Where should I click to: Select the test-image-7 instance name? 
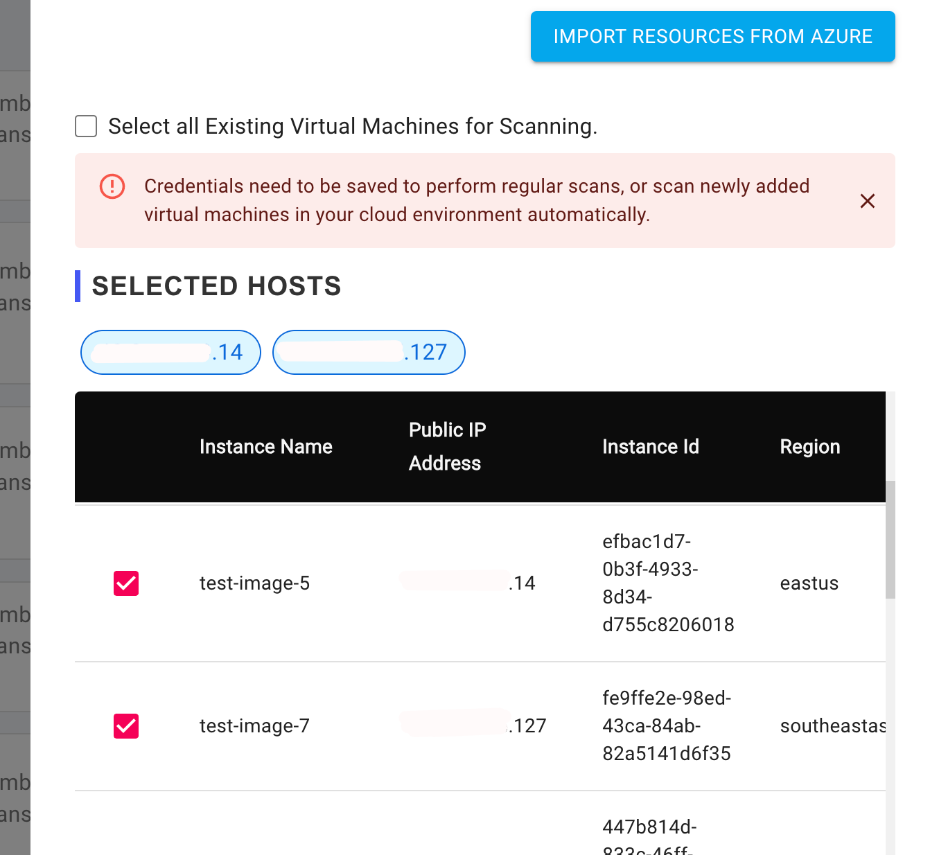(x=254, y=726)
